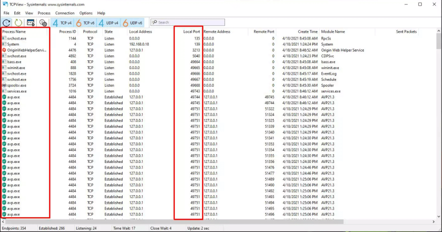442x232 pixels.
Task: Click the vertical scrollbar up arrow
Action: [x=439, y=31]
